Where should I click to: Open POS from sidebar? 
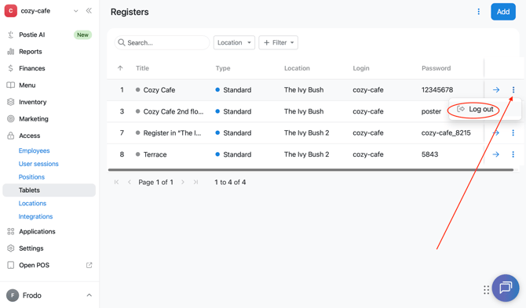pos(35,265)
